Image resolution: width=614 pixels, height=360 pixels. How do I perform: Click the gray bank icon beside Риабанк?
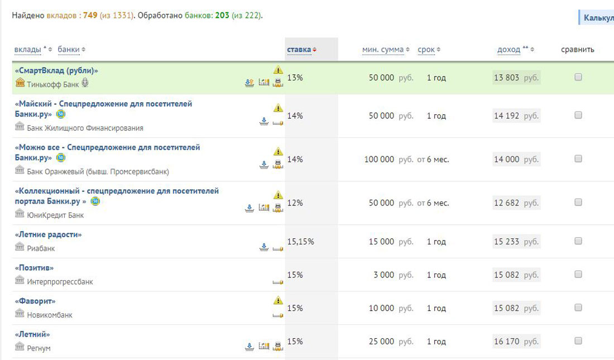[x=20, y=246]
